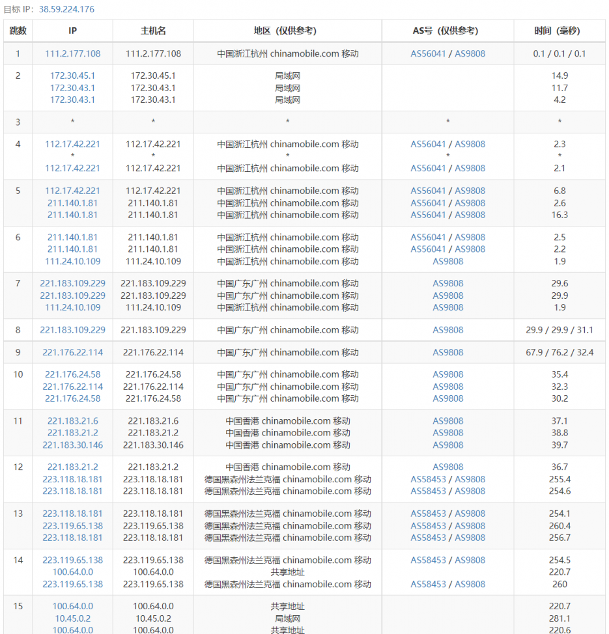Open 111.24.10.109 IP link in hop 6

point(73,261)
